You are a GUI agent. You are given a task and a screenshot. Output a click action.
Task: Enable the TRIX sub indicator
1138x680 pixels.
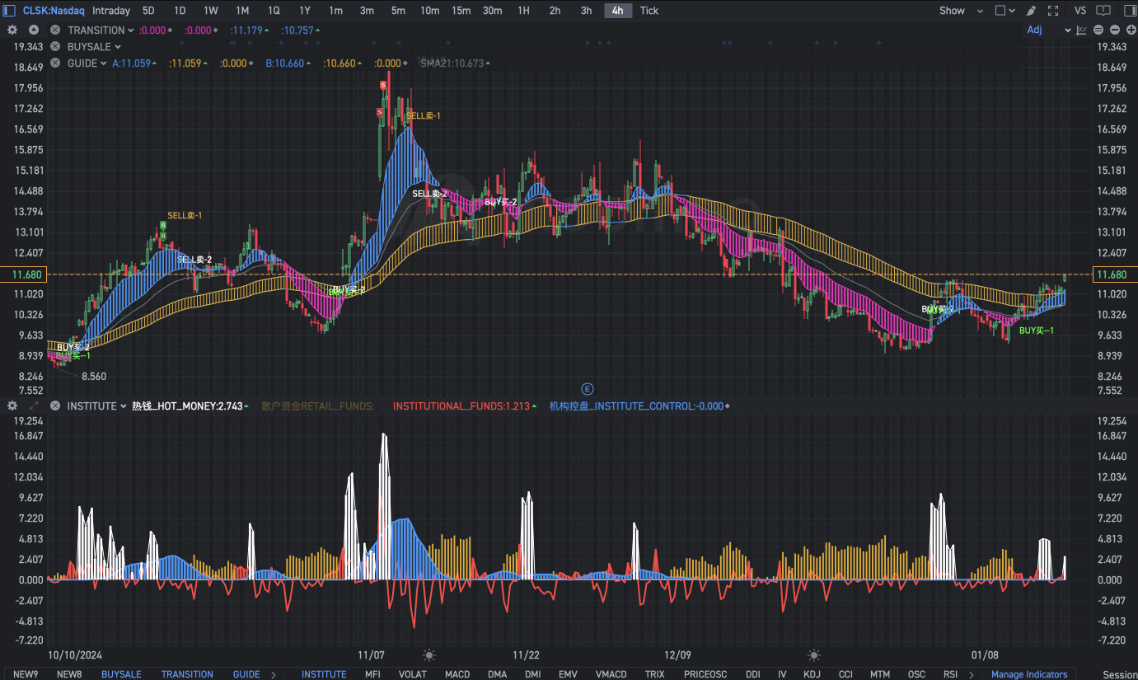[654, 674]
